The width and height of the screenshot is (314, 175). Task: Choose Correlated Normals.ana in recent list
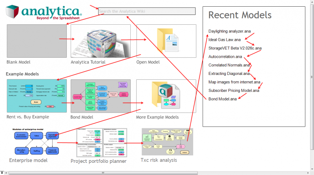[229, 65]
